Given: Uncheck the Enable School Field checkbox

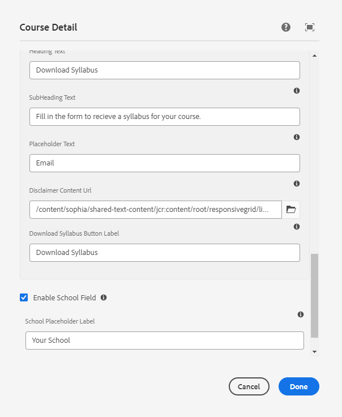Looking at the screenshot, I should [24, 297].
